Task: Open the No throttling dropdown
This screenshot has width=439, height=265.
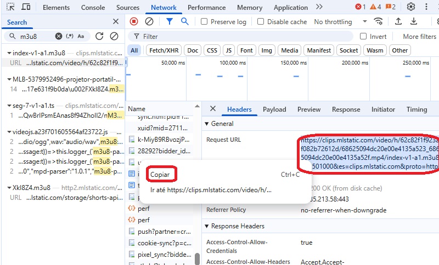Action: [x=340, y=22]
